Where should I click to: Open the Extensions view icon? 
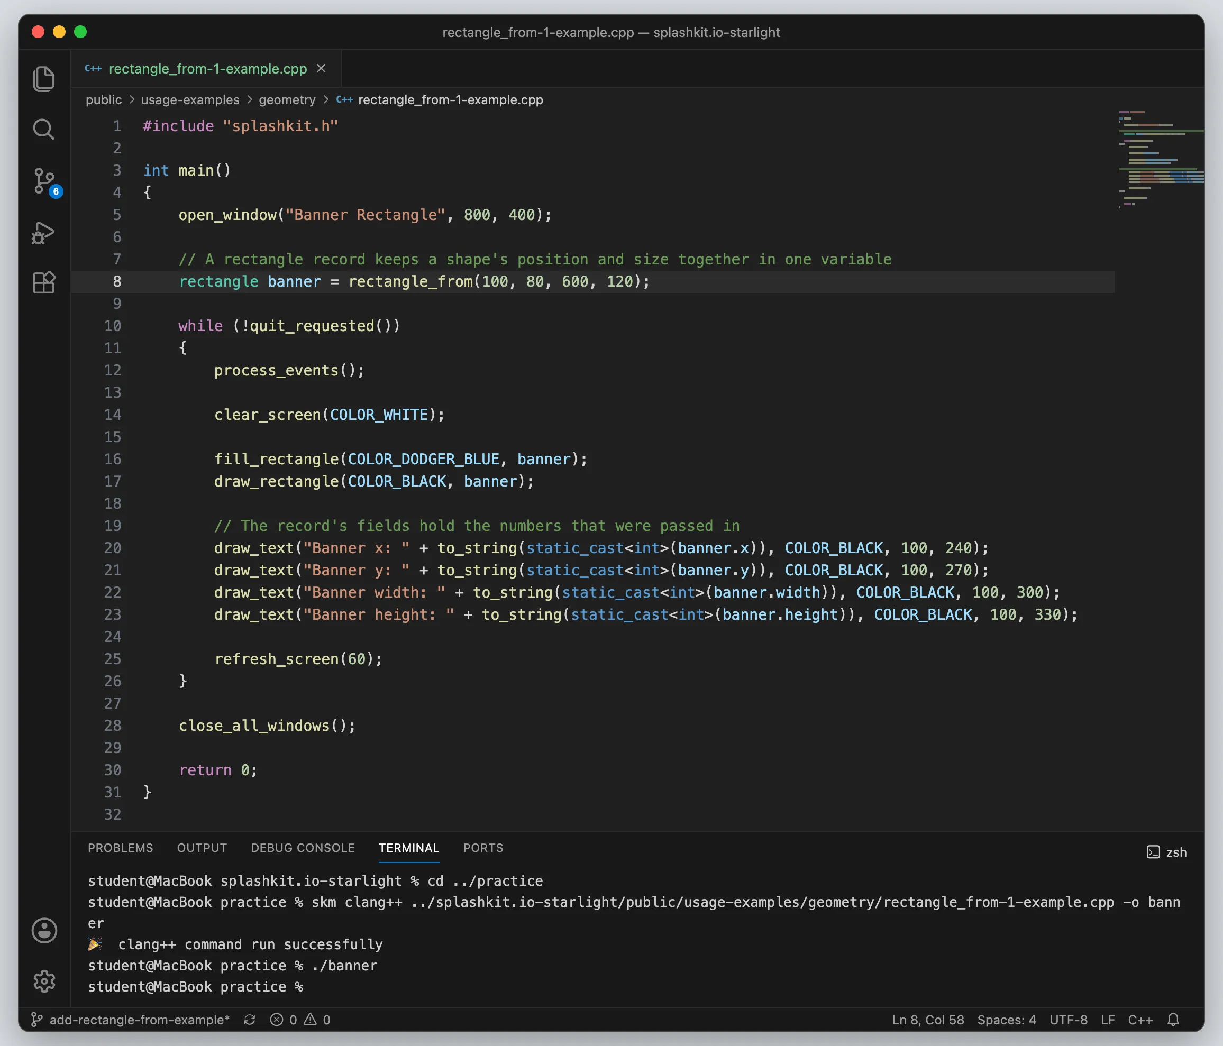click(44, 282)
